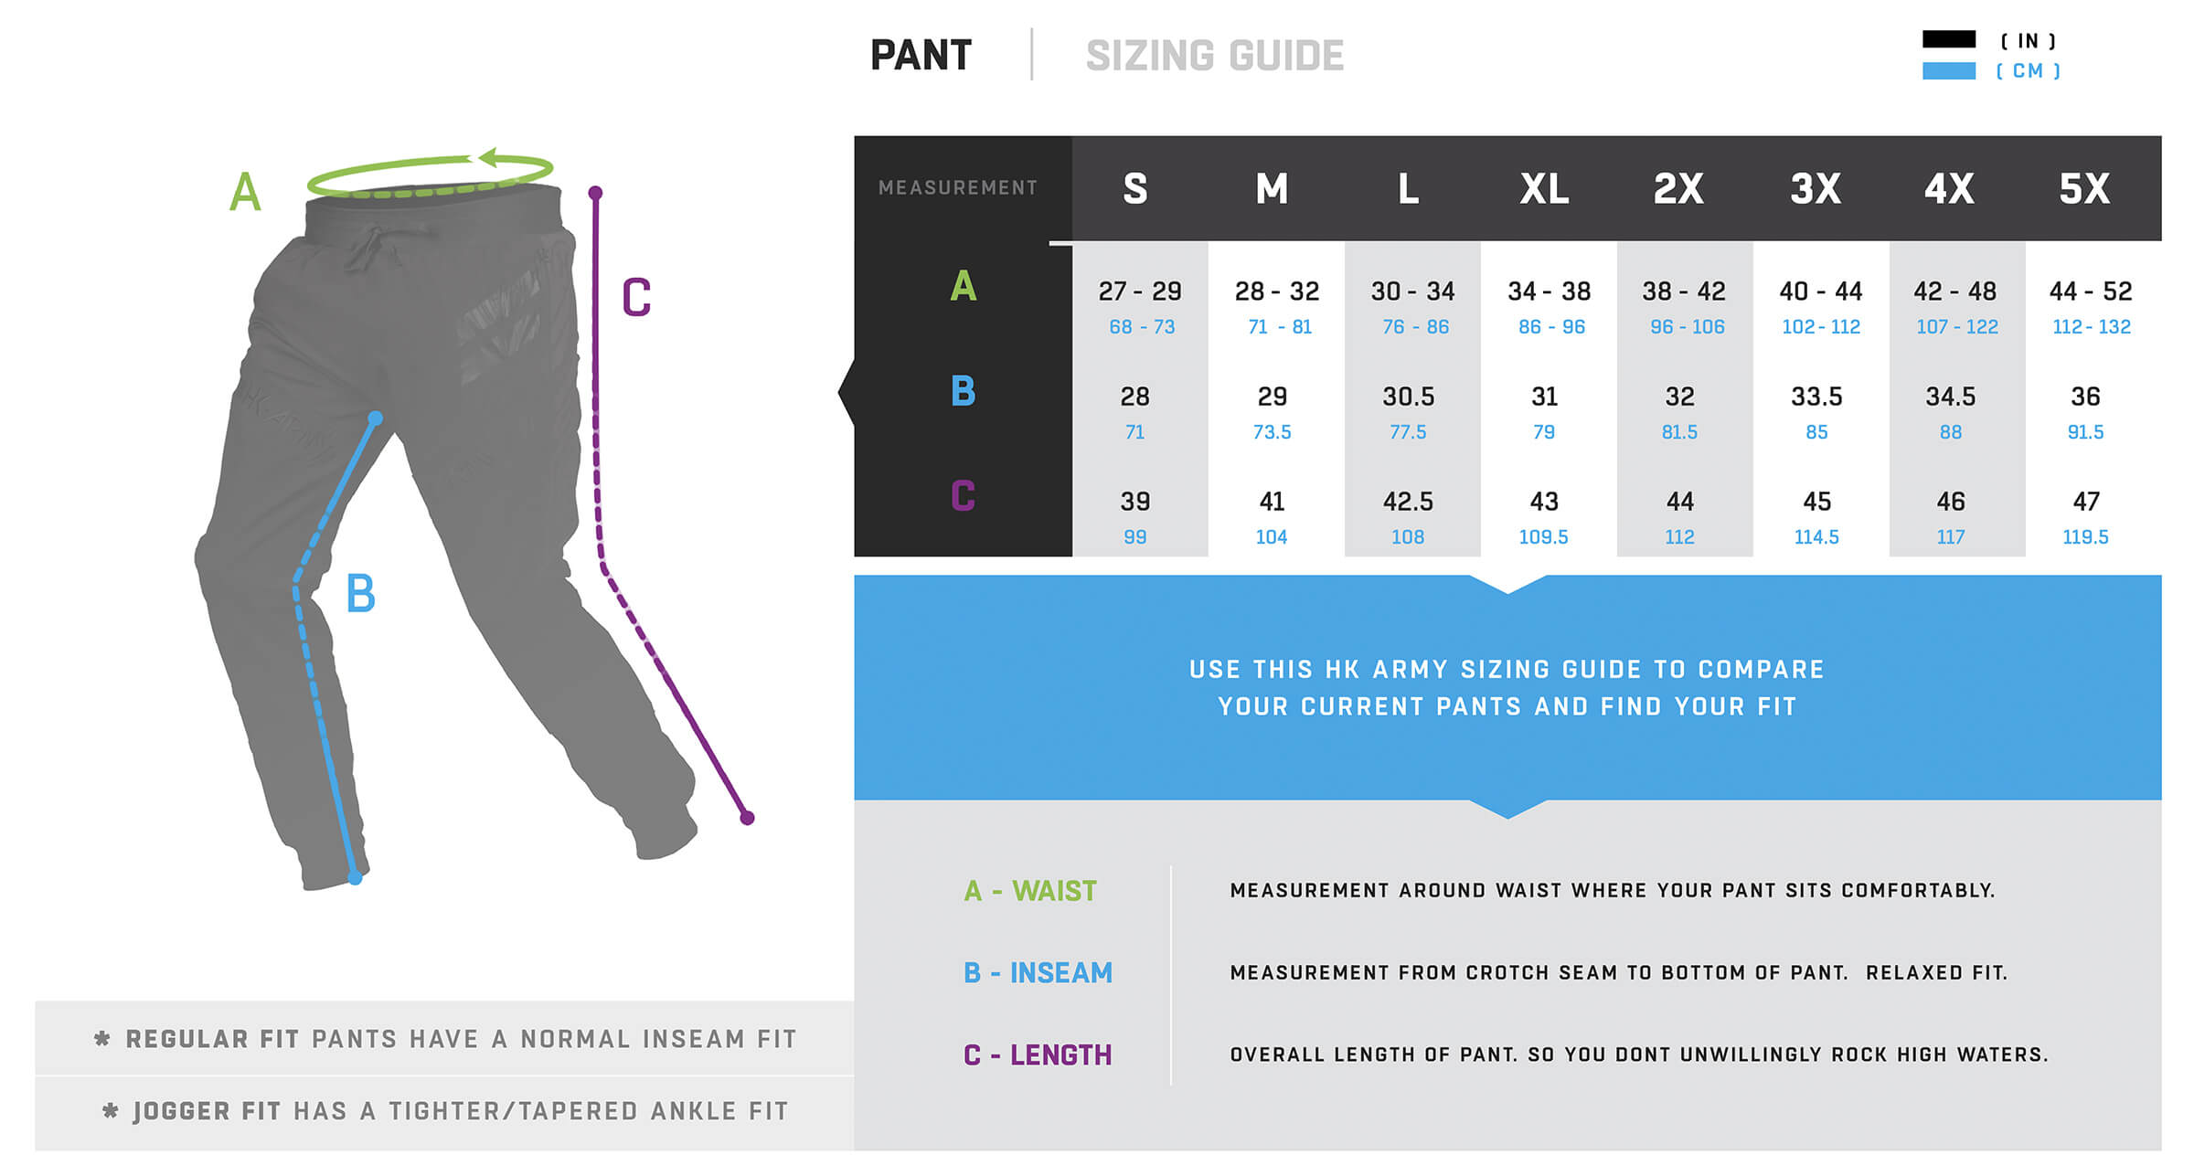The image size is (2194, 1176).
Task: Click the blue letter B beside the pants leg
Action: point(361,594)
